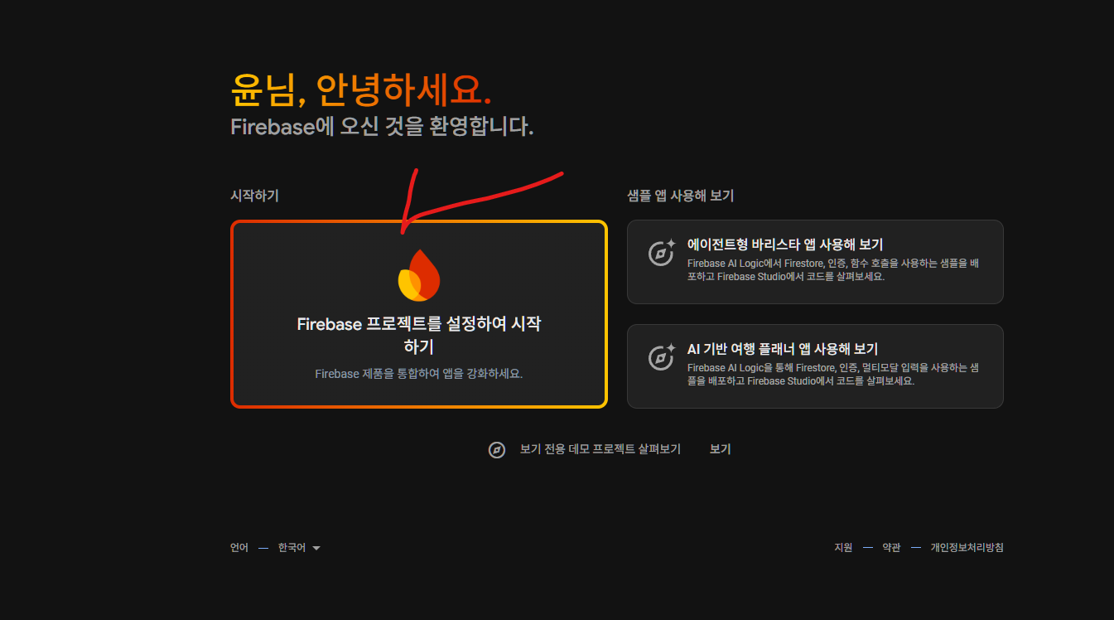
Task: Click the Firebase 제품을 통합하여 앱을 강화하세요. description
Action: (x=419, y=374)
